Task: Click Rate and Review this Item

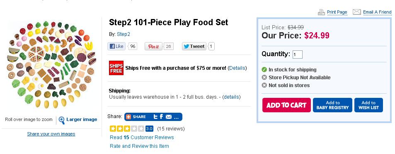Action: tap(139, 146)
